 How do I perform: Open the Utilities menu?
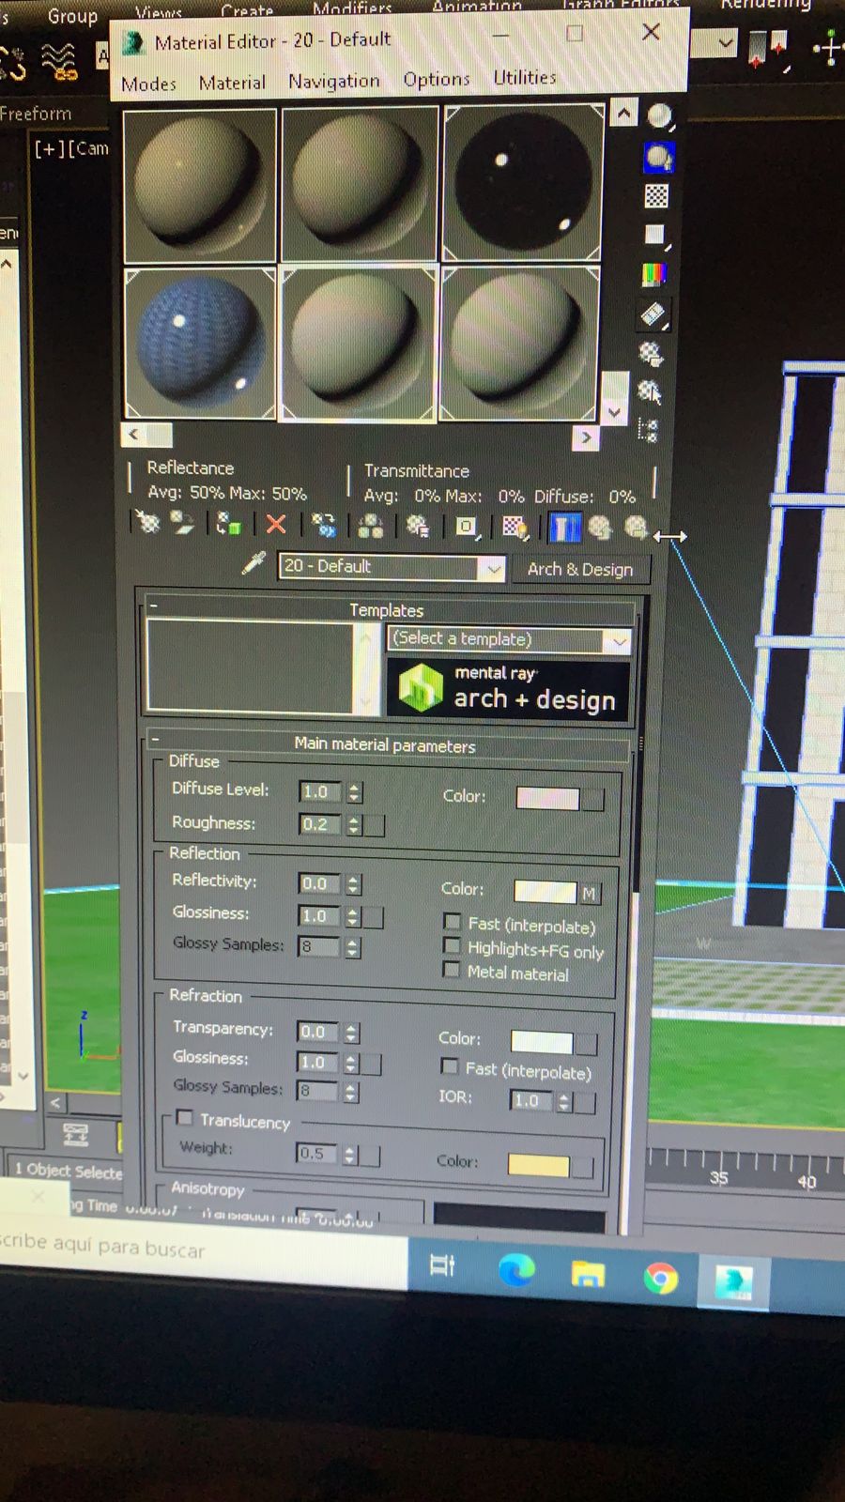[x=525, y=77]
